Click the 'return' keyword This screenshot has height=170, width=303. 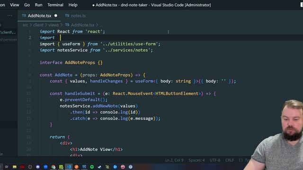point(57,137)
